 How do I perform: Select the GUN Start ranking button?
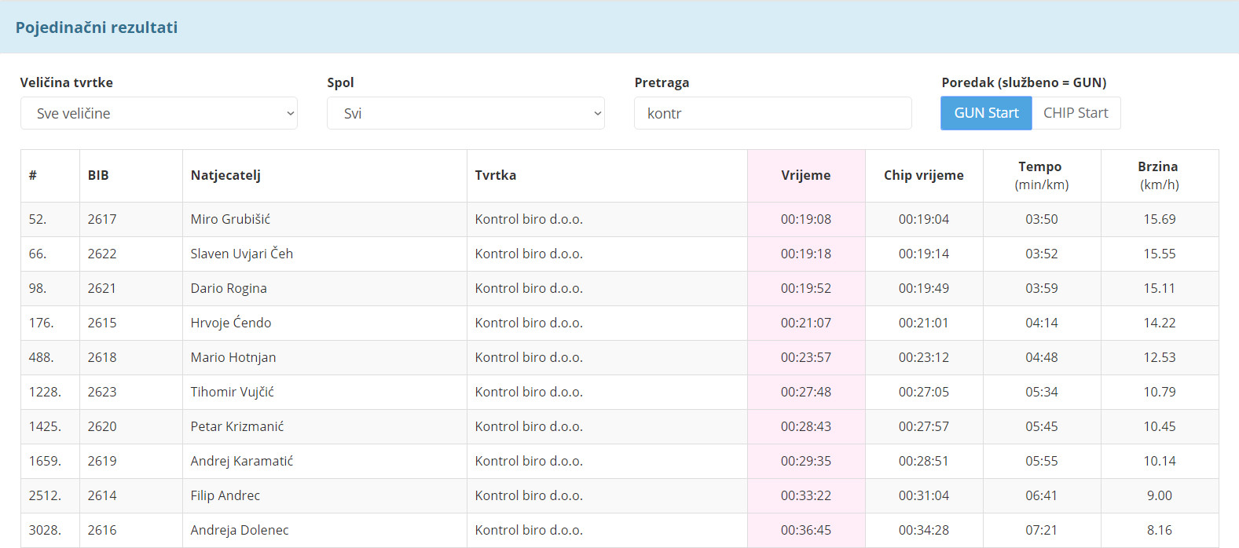click(x=986, y=113)
